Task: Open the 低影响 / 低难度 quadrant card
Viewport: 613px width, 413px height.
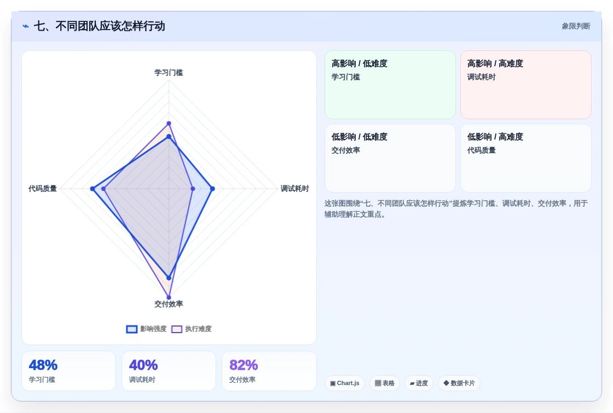Action: tap(390, 158)
